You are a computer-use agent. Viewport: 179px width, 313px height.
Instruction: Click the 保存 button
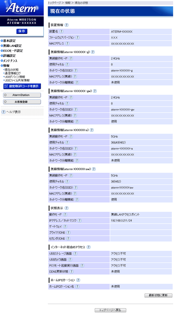(22, 31)
